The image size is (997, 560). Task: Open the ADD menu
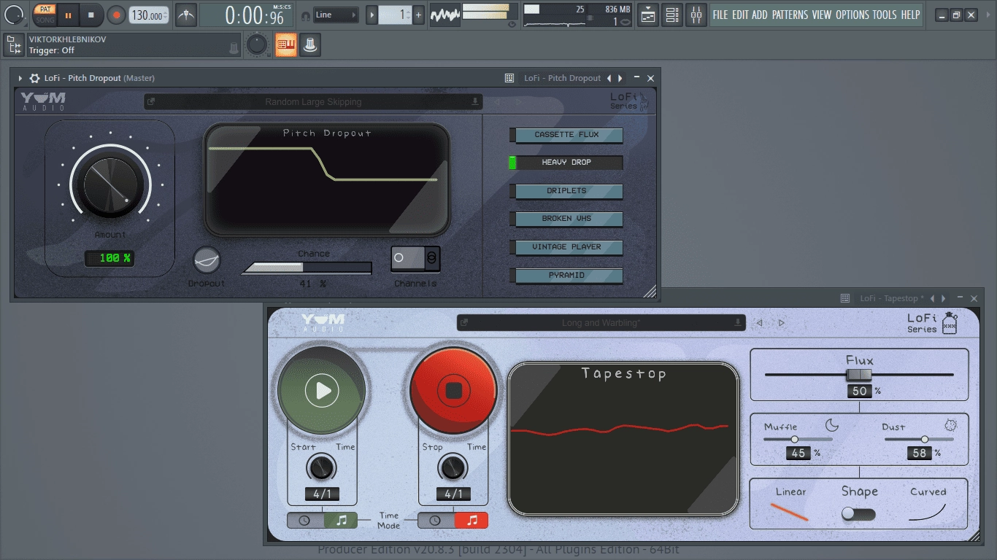pos(760,15)
